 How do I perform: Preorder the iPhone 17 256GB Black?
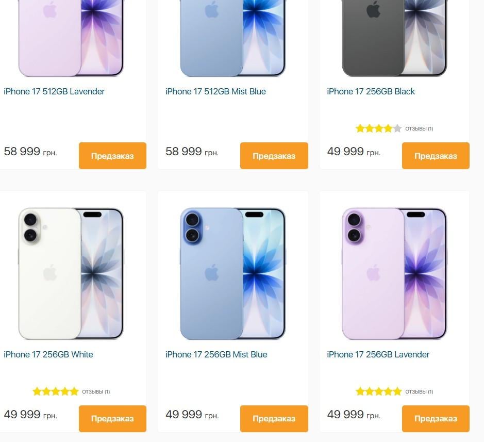[436, 156]
